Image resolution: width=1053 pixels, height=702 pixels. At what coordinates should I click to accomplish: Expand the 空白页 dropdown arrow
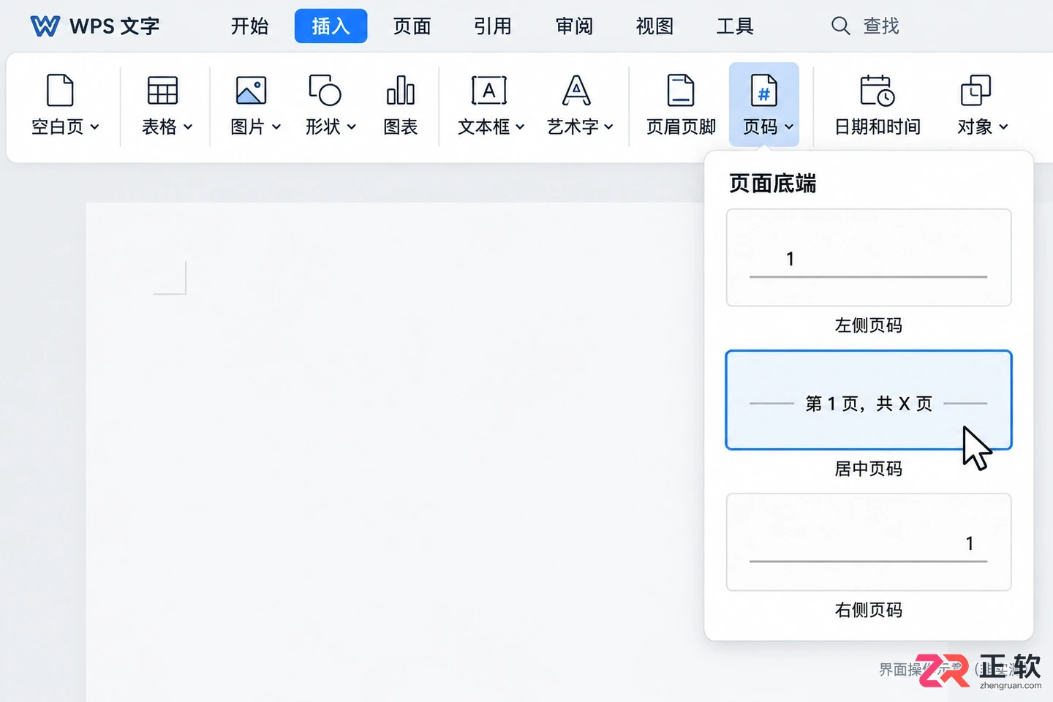click(x=94, y=127)
